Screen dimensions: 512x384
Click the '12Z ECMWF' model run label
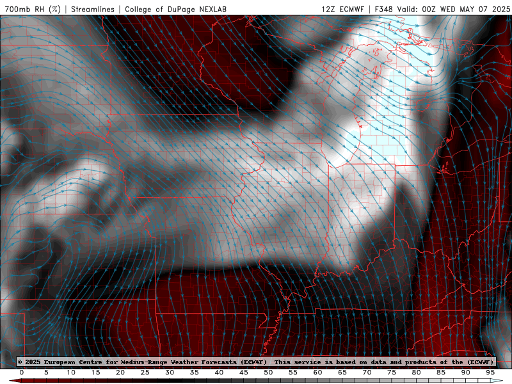click(342, 9)
